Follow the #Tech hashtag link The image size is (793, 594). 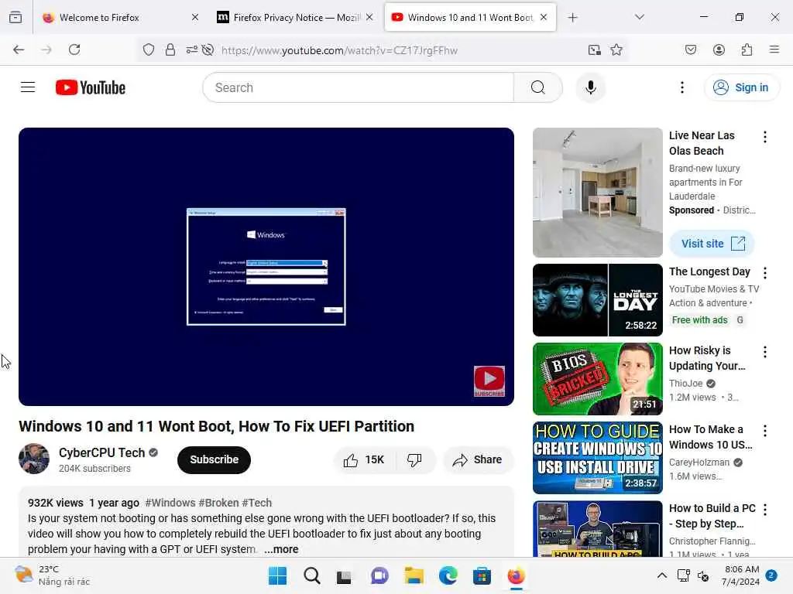256,503
